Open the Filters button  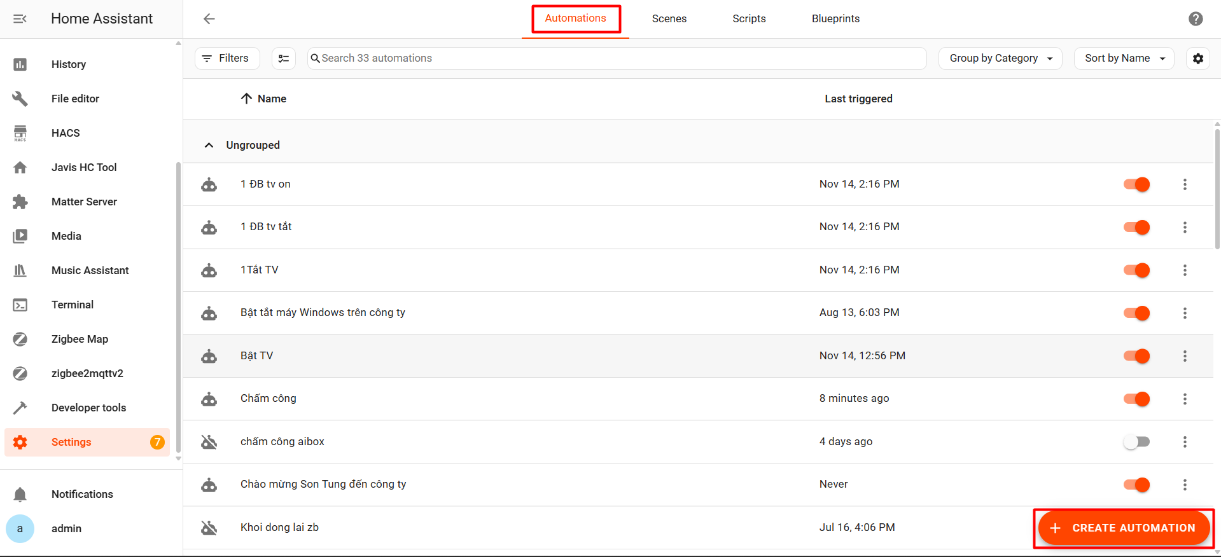click(x=227, y=58)
